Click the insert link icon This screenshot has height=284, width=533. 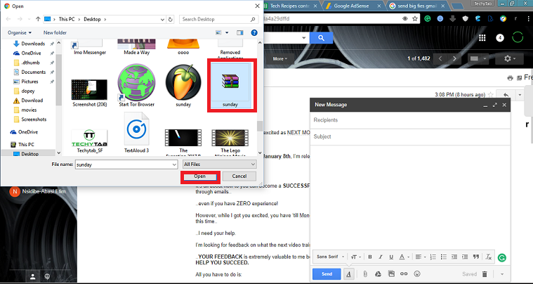tap(404, 273)
